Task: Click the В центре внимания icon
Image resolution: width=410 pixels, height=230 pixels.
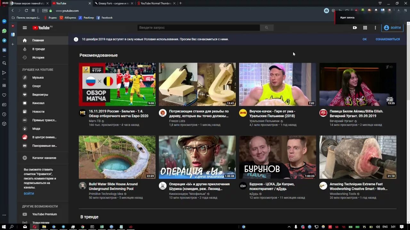Action: pos(25,137)
